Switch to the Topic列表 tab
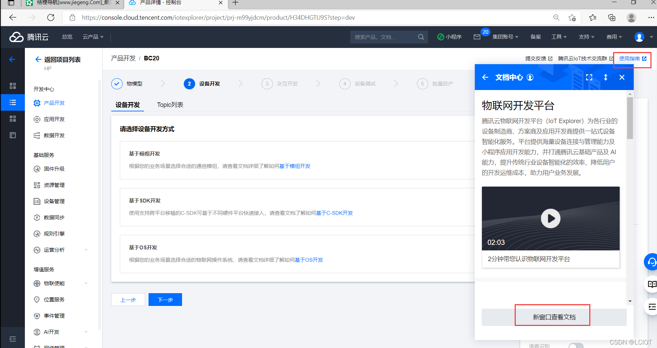The height and width of the screenshot is (348, 657). coord(170,105)
